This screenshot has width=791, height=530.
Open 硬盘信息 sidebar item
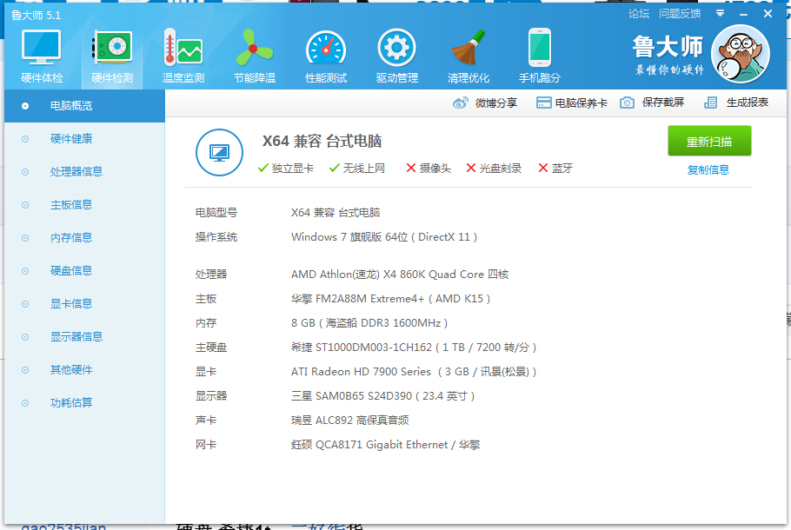tap(71, 271)
